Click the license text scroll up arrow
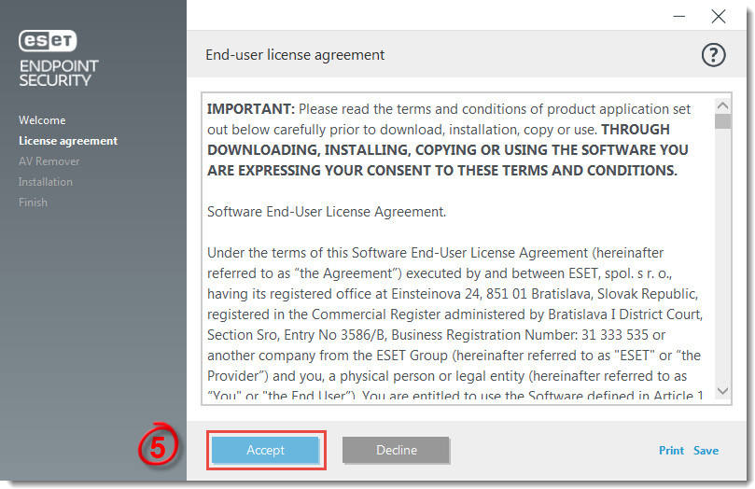This screenshot has height=489, width=755. pos(722,105)
